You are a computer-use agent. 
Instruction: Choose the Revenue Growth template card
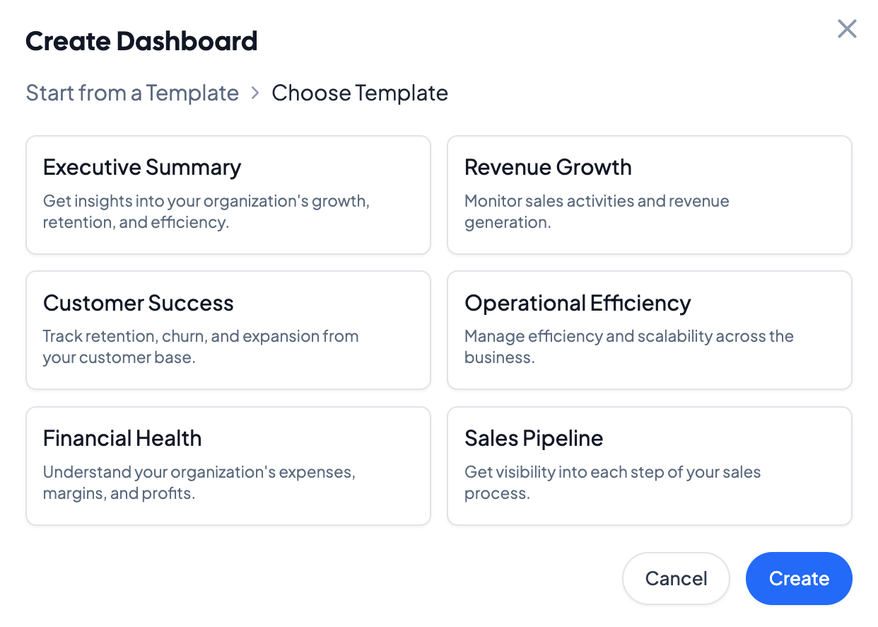649,195
